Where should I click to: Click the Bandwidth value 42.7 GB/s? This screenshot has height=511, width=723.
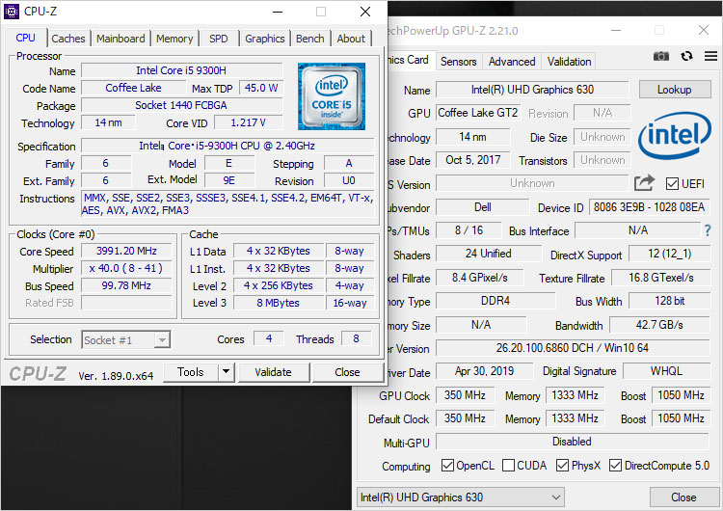659,325
